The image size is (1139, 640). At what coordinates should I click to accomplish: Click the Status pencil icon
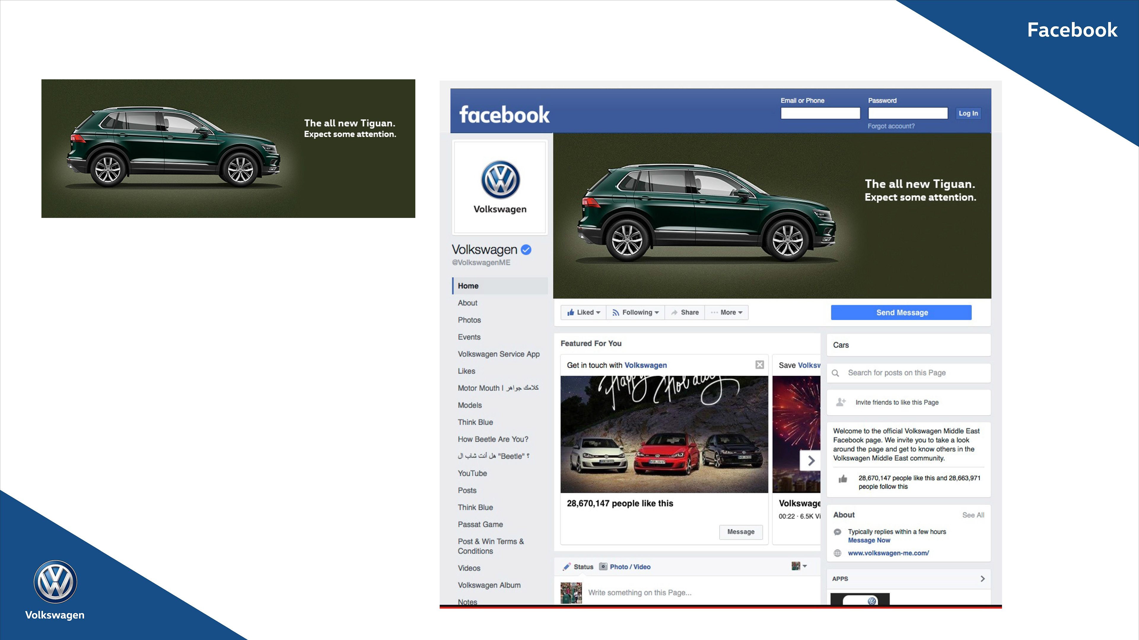click(567, 567)
